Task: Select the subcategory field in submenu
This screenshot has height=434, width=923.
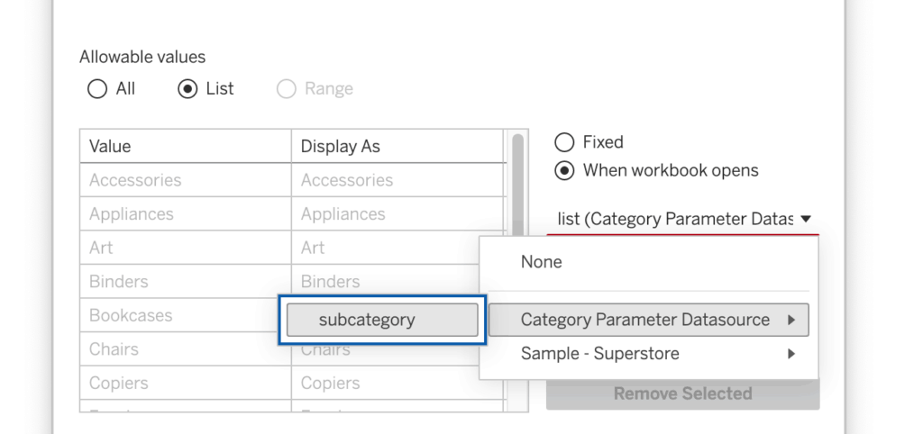Action: tap(382, 320)
